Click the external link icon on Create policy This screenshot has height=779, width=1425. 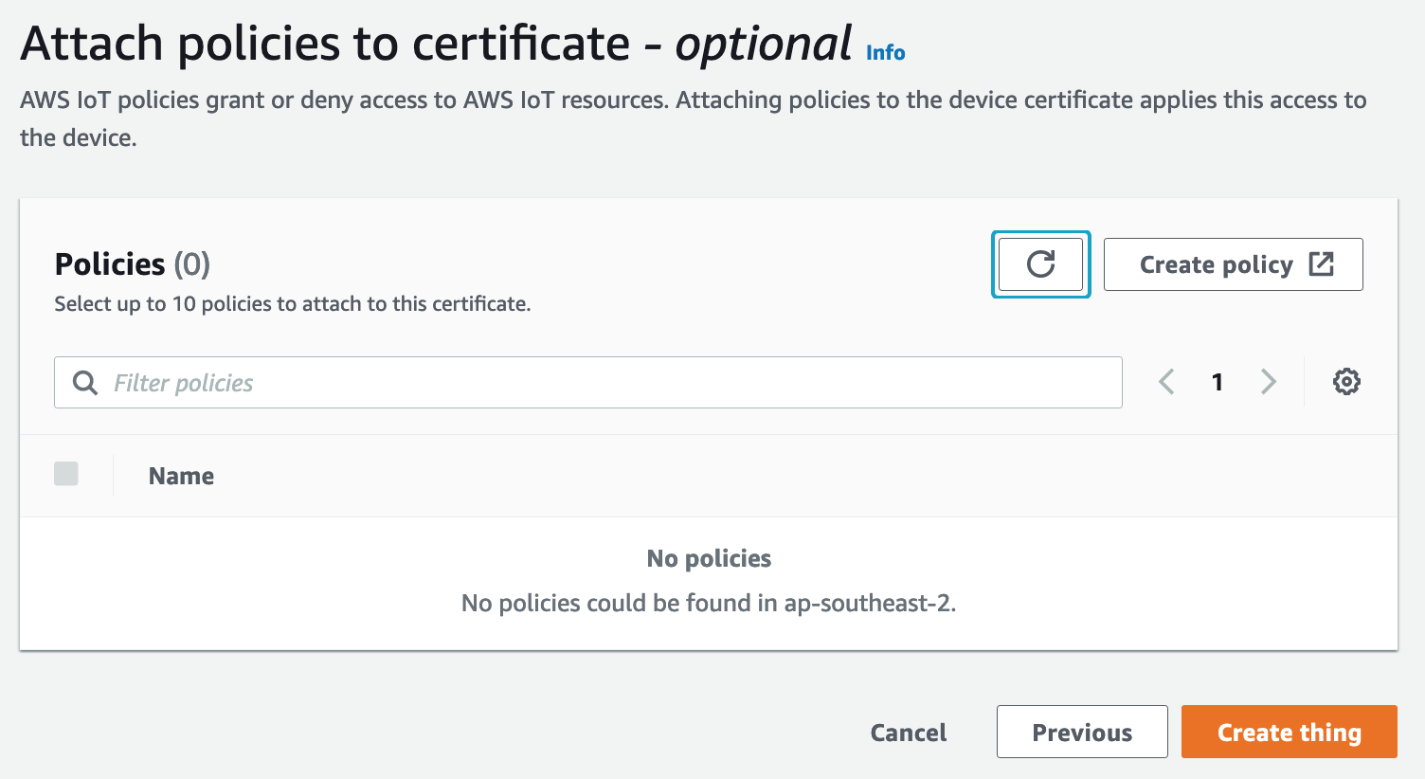tap(1321, 264)
